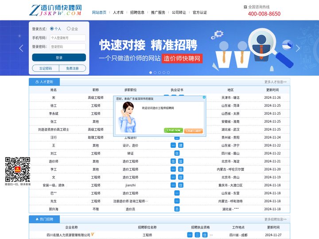The height and width of the screenshot is (239, 319).
Task: Click the 忘记密码 button
Action: click(46, 68)
